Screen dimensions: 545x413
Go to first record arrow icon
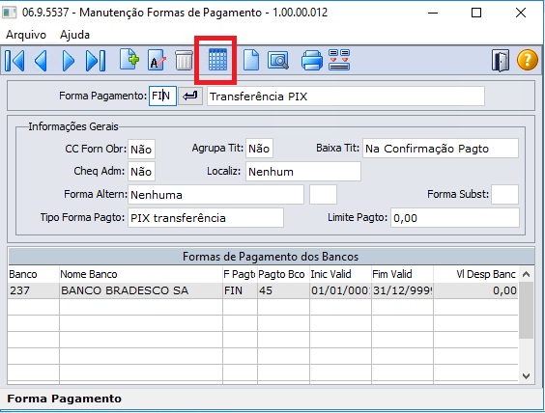click(x=14, y=61)
